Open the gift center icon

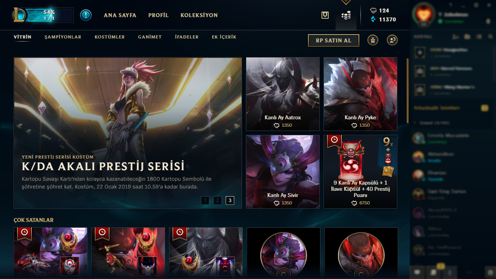[x=373, y=40]
